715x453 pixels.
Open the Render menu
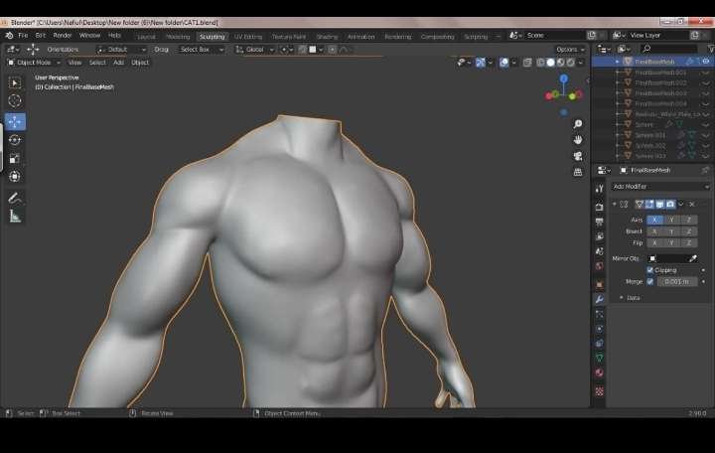point(63,36)
